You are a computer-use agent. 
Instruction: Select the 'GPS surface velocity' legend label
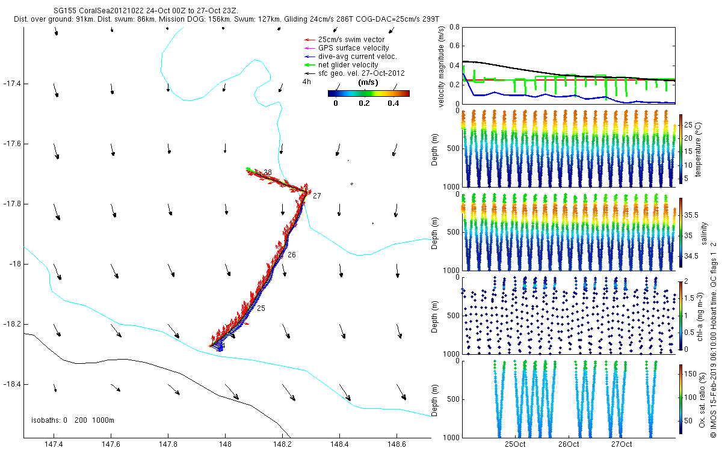coord(353,48)
